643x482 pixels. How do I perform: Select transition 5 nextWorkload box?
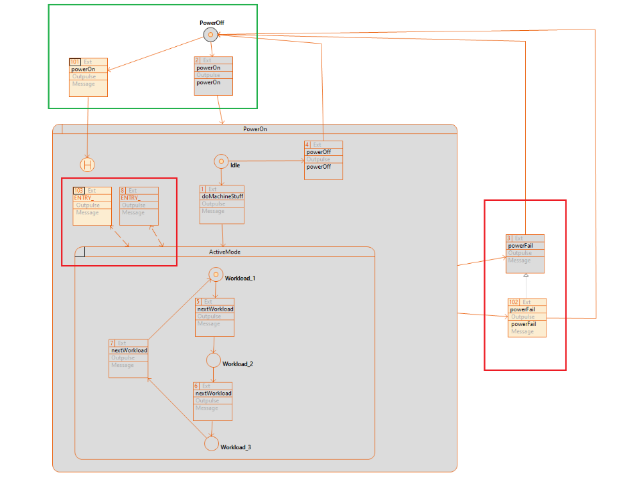(x=215, y=317)
